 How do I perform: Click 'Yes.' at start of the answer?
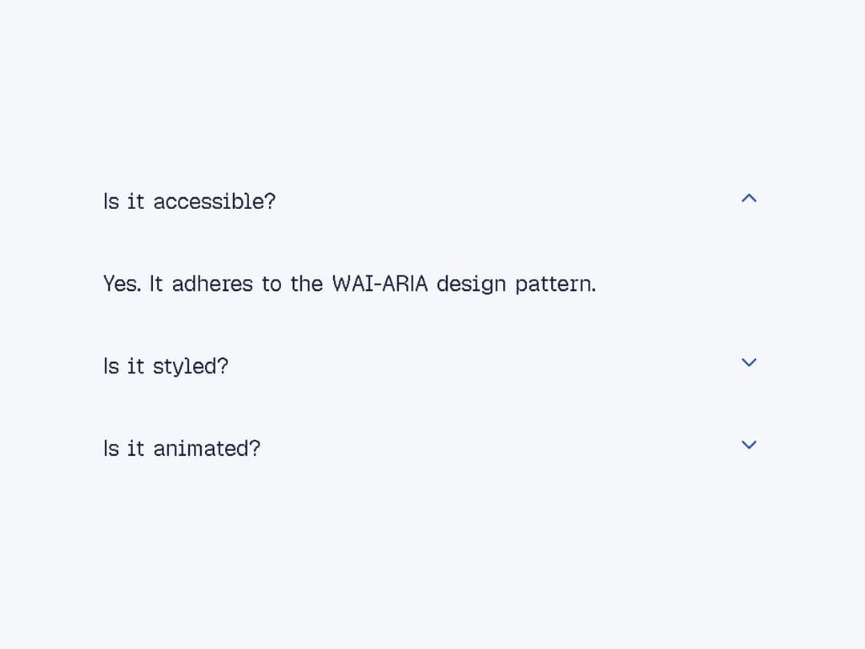point(122,284)
